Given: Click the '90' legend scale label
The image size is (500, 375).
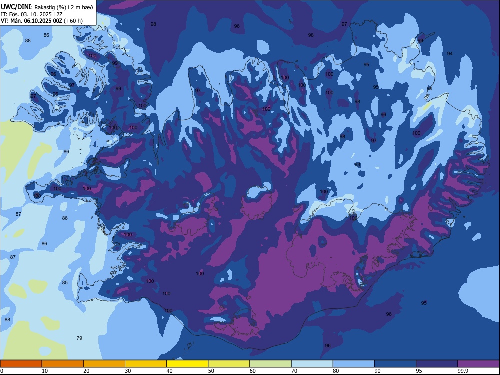Looking at the screenshot, I should click(377, 371).
